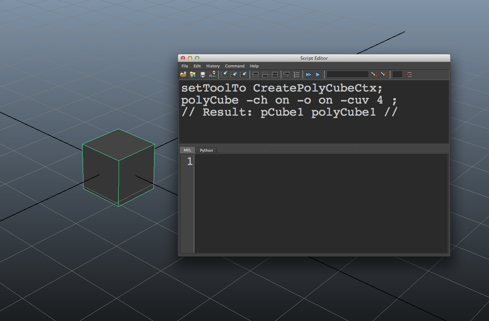Viewport: 489px width, 321px height.
Task: Toggle line numbers in the input pane
Action: pos(297,74)
